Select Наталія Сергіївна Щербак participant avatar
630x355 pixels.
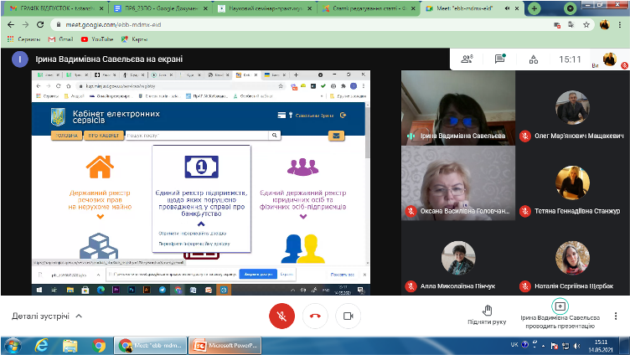click(572, 258)
